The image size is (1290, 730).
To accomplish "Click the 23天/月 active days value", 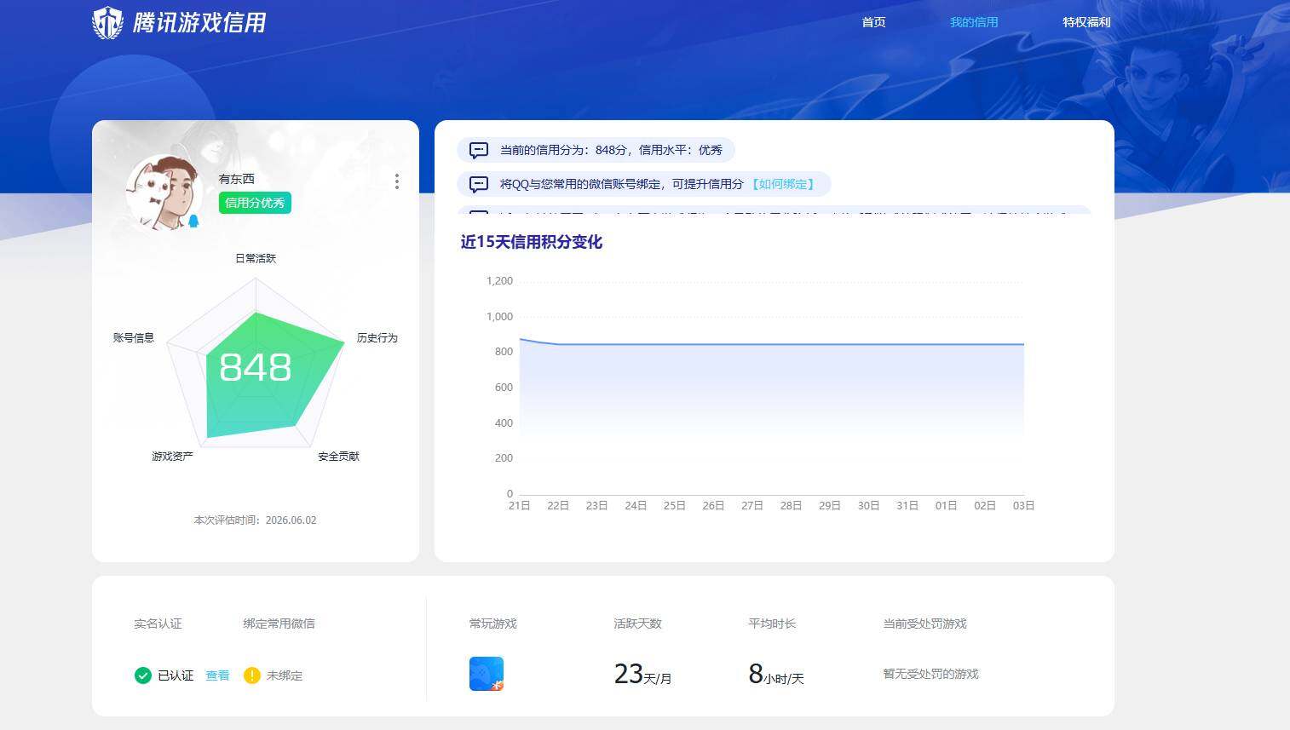I will click(x=642, y=674).
